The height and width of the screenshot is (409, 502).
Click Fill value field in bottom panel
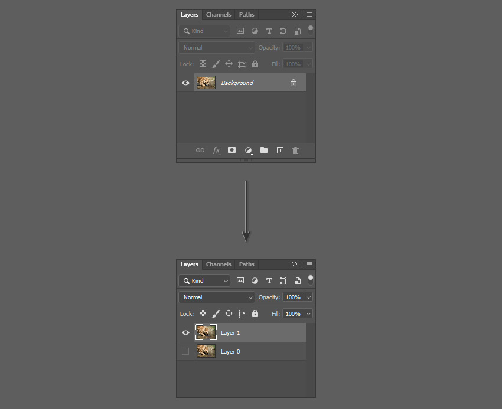[293, 313]
